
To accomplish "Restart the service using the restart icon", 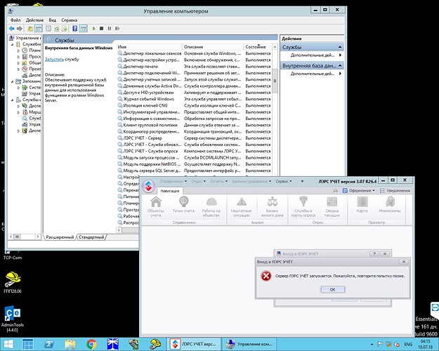I will tap(117, 28).
